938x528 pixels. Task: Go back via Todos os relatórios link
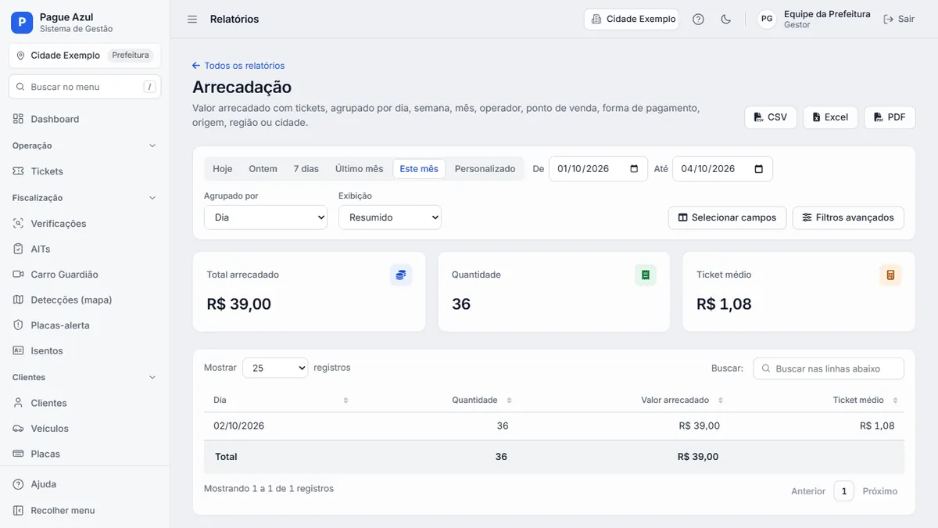tap(238, 66)
